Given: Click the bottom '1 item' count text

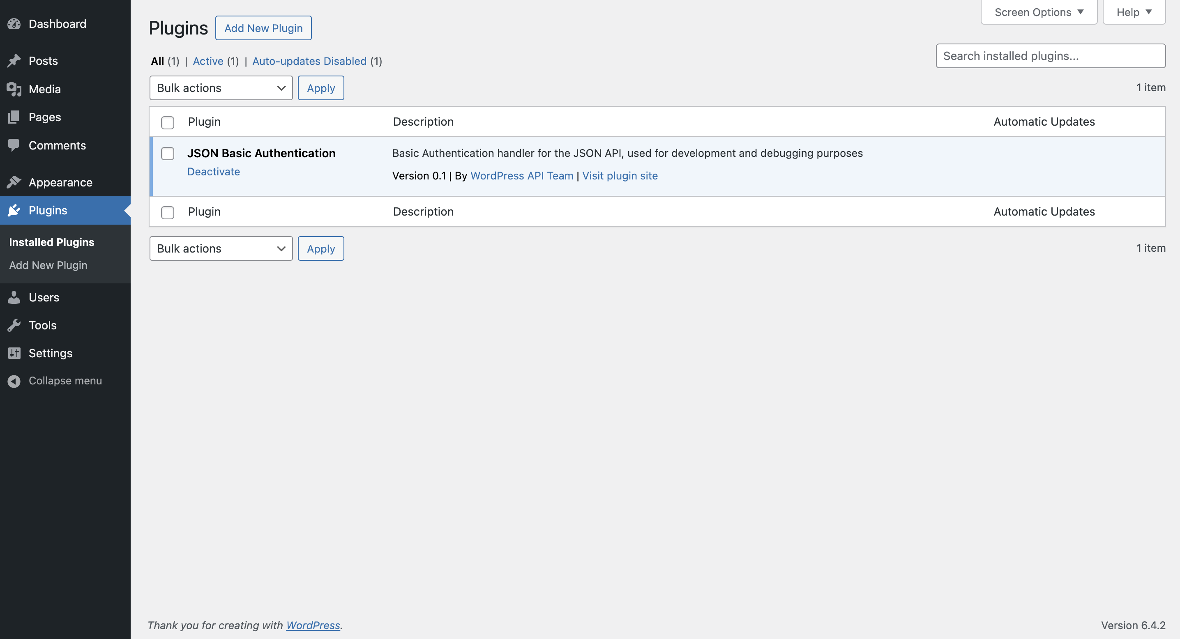Looking at the screenshot, I should tap(1151, 248).
